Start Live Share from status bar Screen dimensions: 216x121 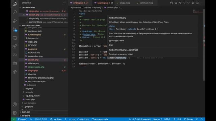point(56,119)
